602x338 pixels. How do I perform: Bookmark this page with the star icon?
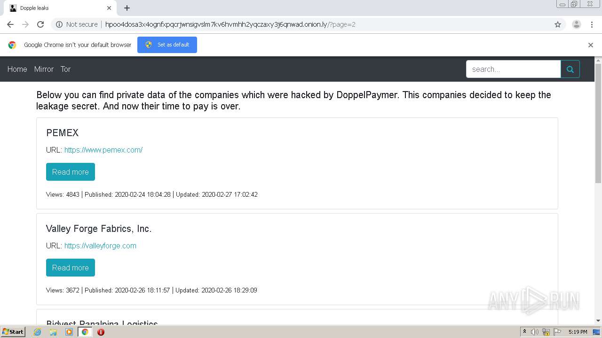558,24
